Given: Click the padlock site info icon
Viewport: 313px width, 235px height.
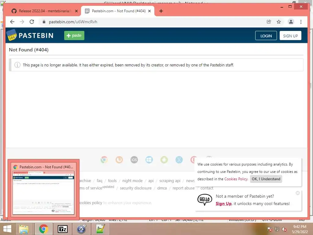Looking at the screenshot, I should 44,22.
